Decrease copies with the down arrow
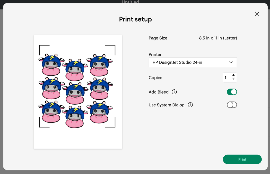This screenshot has height=174, width=270. coord(233,79)
